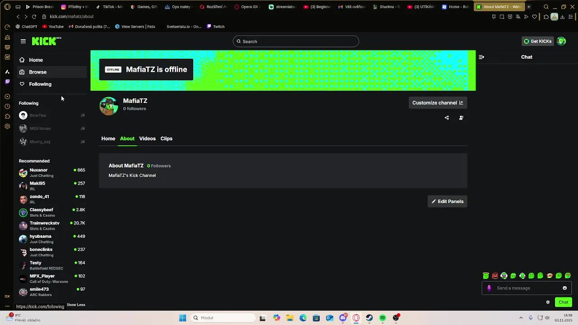Viewport: 578px width, 325px height.
Task: Click the browser back arrow
Action: [x=18, y=17]
